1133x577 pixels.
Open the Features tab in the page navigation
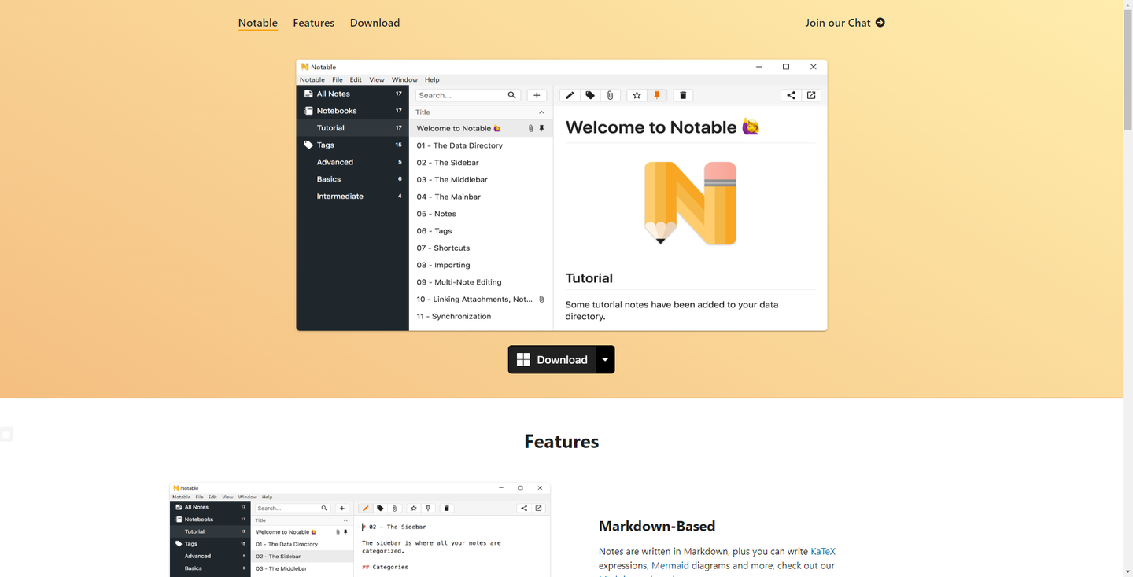[314, 23]
